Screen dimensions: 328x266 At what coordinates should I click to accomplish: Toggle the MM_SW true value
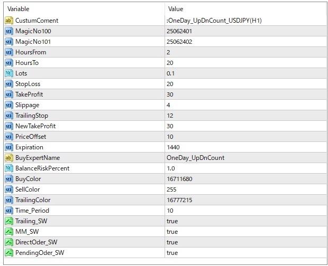[172, 232]
